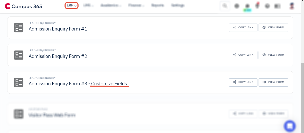This screenshot has width=304, height=133.
Task: Click the Admission Enquiry Form #3 form icon
Action: (19, 82)
